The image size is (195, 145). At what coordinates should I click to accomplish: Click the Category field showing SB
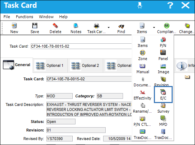pyautogui.click(x=110, y=96)
